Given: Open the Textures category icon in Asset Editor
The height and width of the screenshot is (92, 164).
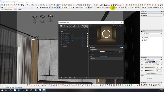Looking at the screenshot, I should [74, 26].
